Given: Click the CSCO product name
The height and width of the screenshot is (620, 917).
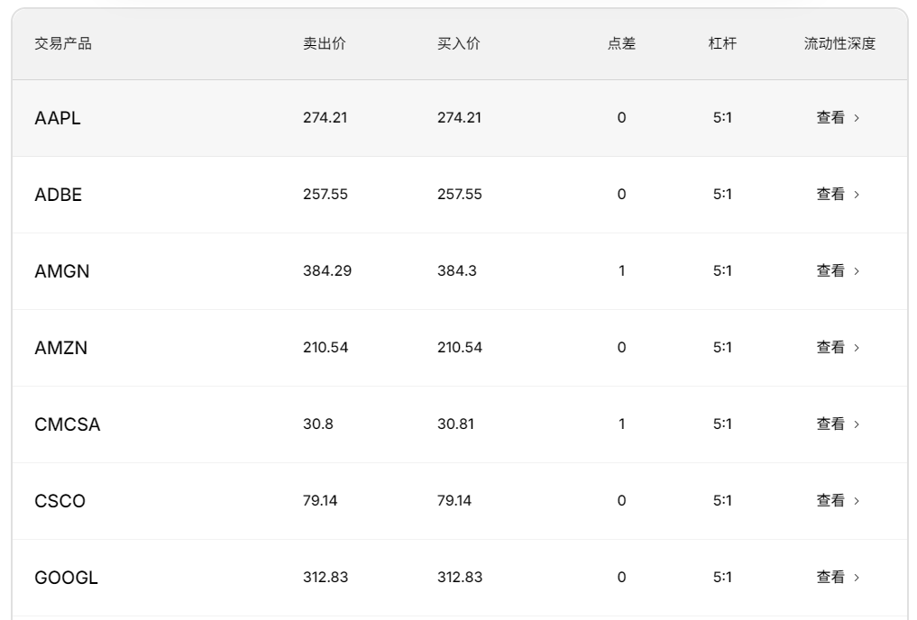Looking at the screenshot, I should coord(60,501).
